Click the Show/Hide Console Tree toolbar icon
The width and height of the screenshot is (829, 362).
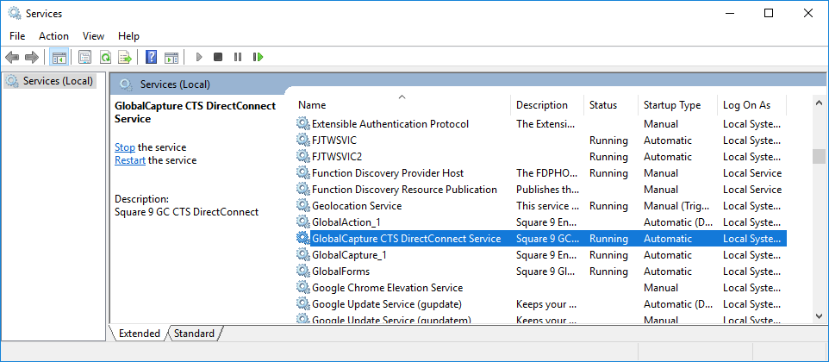click(59, 57)
